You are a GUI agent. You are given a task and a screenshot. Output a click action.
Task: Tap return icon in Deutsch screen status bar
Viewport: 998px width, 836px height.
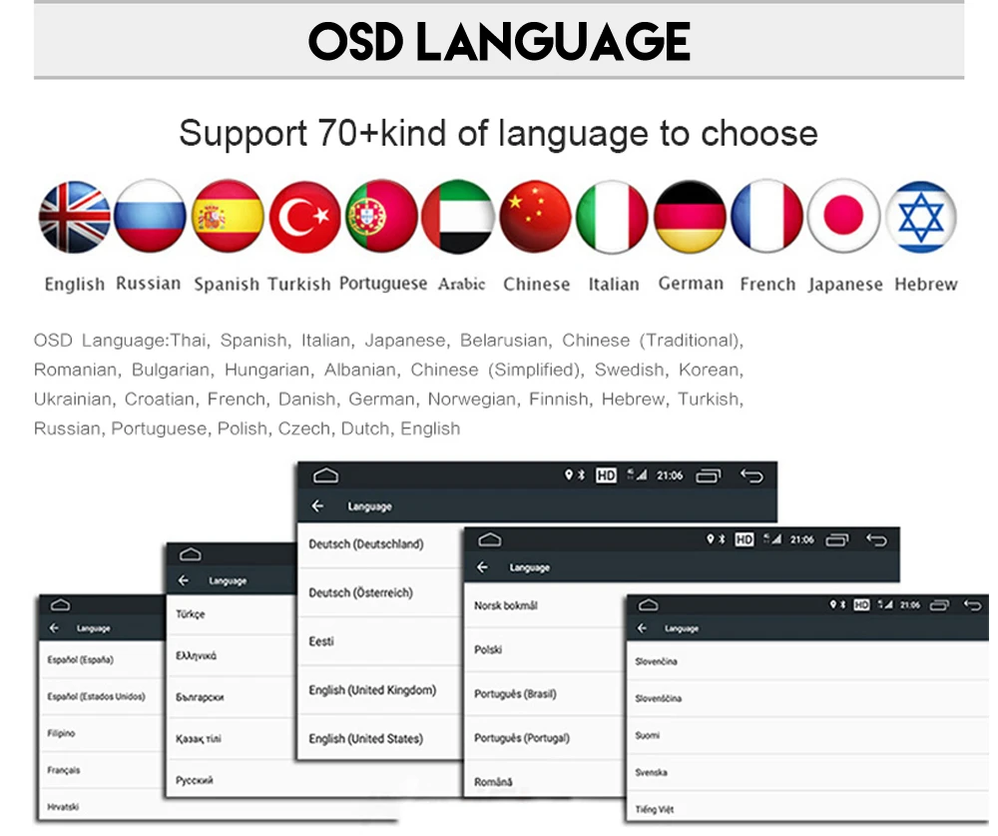[751, 476]
